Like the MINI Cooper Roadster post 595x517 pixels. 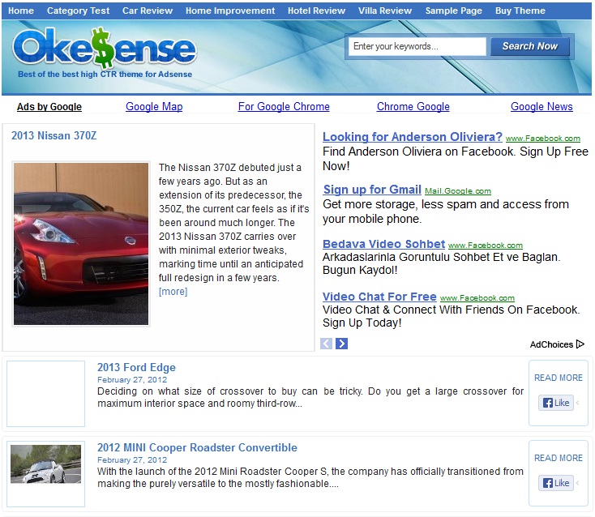(x=556, y=483)
